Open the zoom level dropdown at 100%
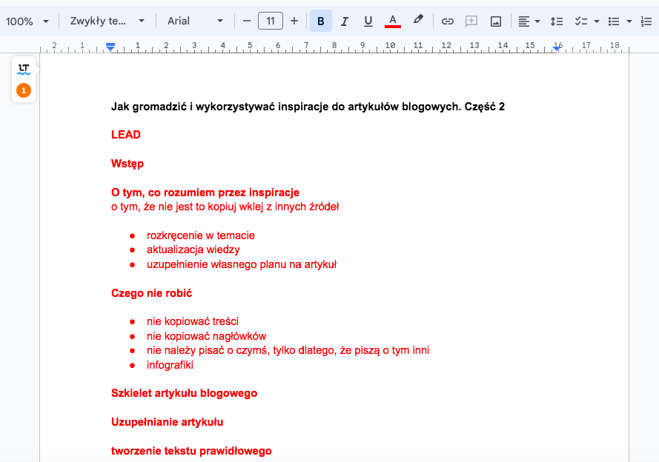This screenshot has width=659, height=462. [x=27, y=21]
